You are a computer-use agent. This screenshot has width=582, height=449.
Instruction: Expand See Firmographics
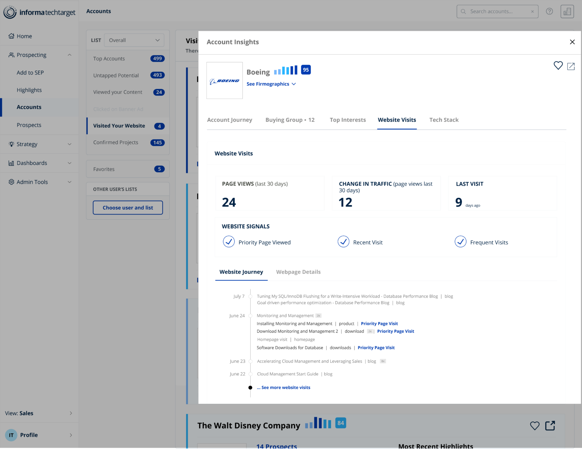coord(271,84)
